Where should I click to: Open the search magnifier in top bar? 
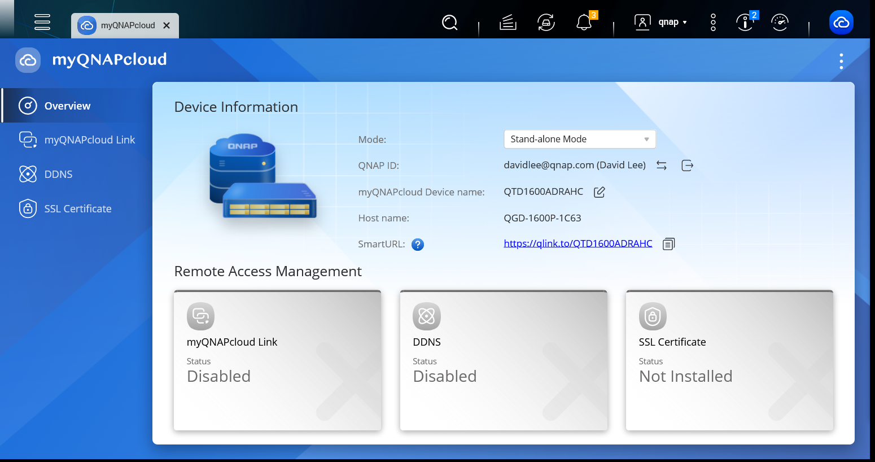click(450, 23)
